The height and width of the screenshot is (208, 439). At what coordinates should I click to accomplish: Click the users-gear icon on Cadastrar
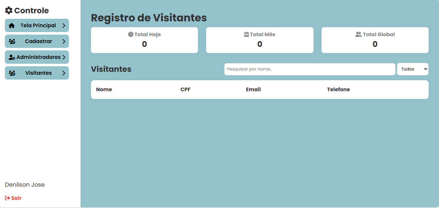(x=12, y=41)
